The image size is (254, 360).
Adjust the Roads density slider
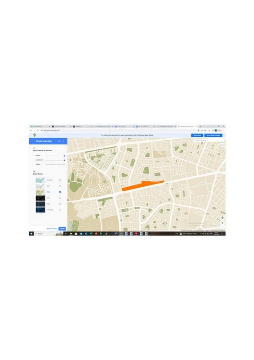tap(55, 156)
